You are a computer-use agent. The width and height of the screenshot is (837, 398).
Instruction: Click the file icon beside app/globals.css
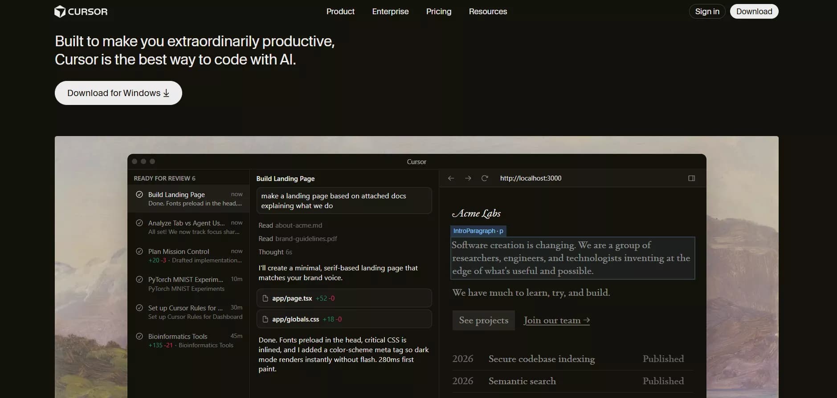click(x=265, y=319)
